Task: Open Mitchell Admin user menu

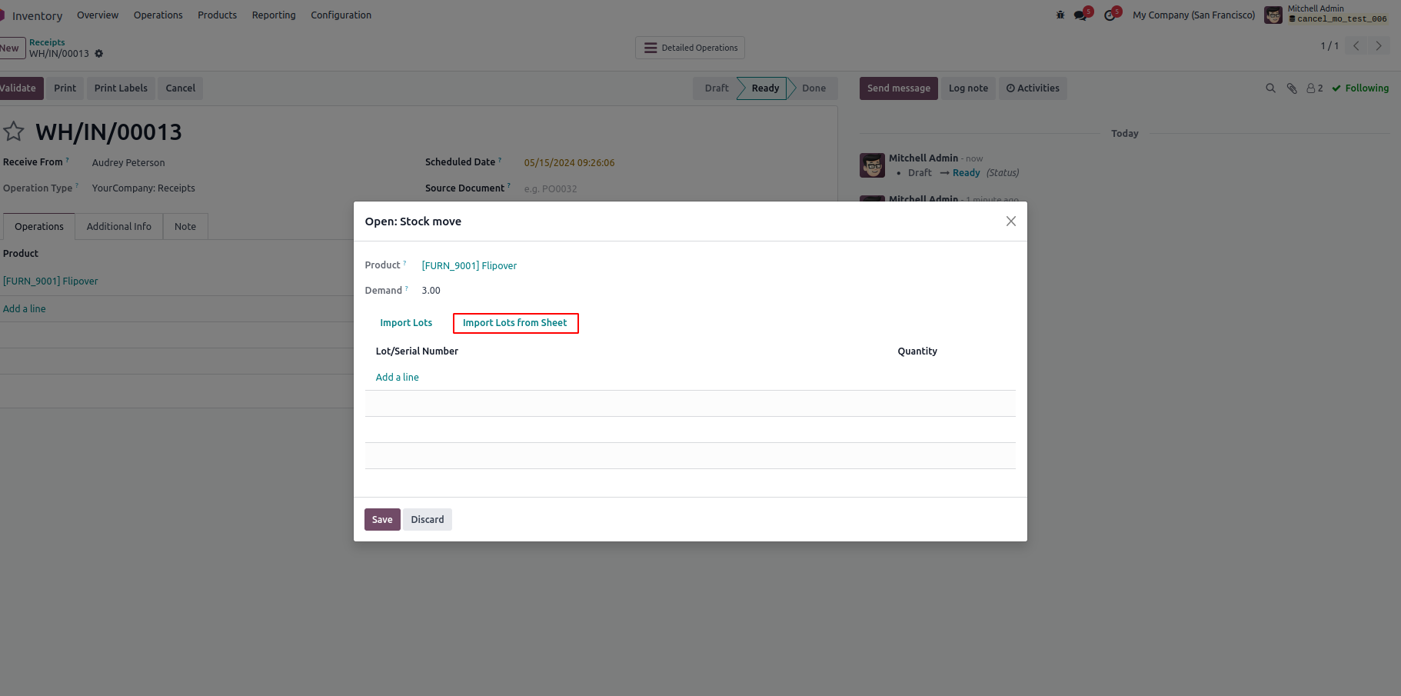Action: coord(1326,15)
